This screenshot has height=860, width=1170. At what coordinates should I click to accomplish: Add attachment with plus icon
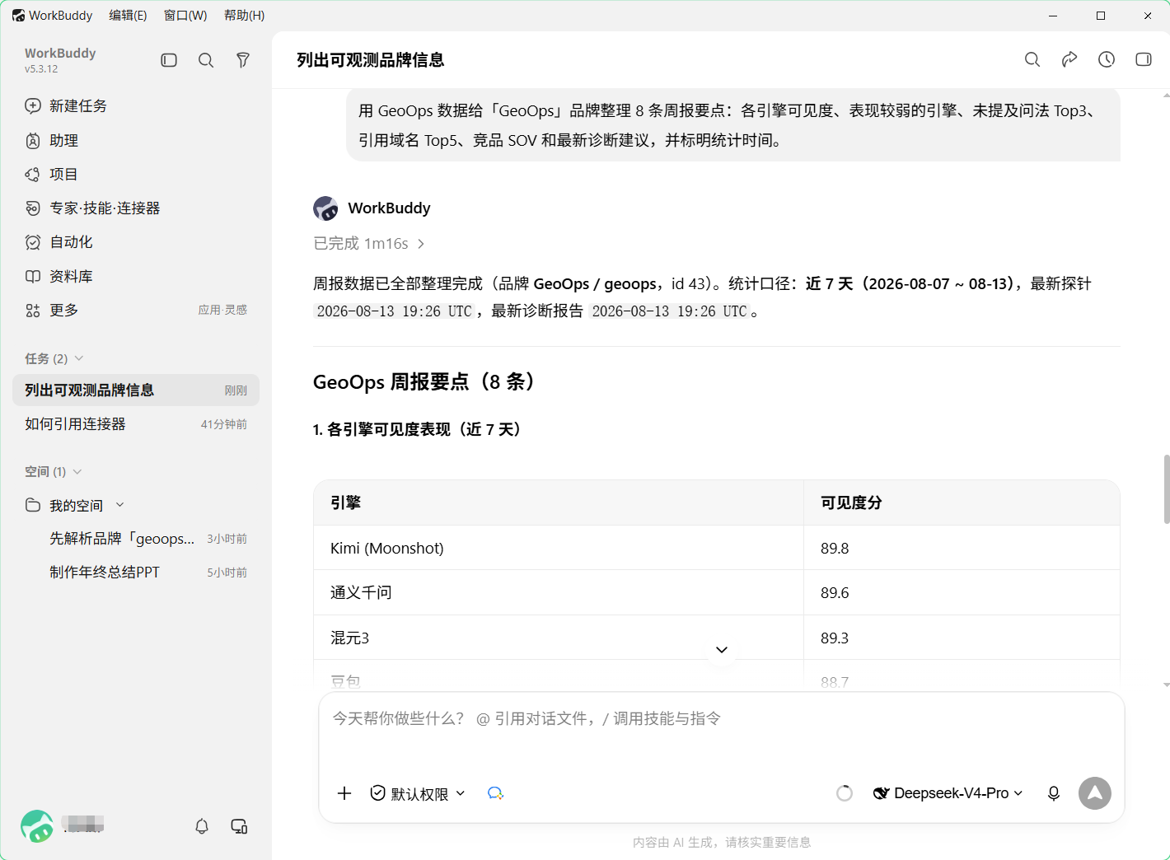click(x=344, y=793)
